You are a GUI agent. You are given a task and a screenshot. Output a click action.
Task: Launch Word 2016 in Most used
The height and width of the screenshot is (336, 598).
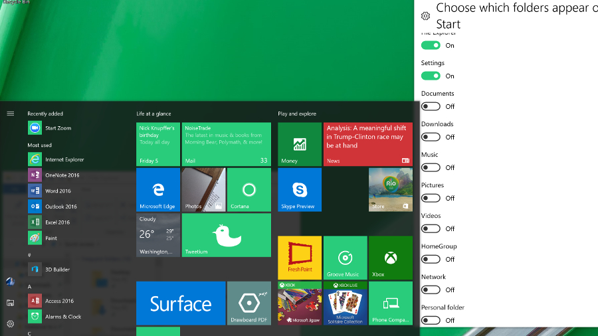[x=35, y=191]
